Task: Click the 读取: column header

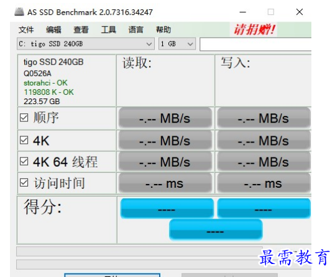Action: (137, 63)
